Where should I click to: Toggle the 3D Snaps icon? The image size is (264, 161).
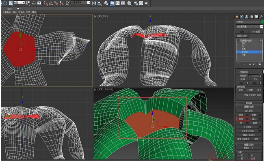(45, 3)
